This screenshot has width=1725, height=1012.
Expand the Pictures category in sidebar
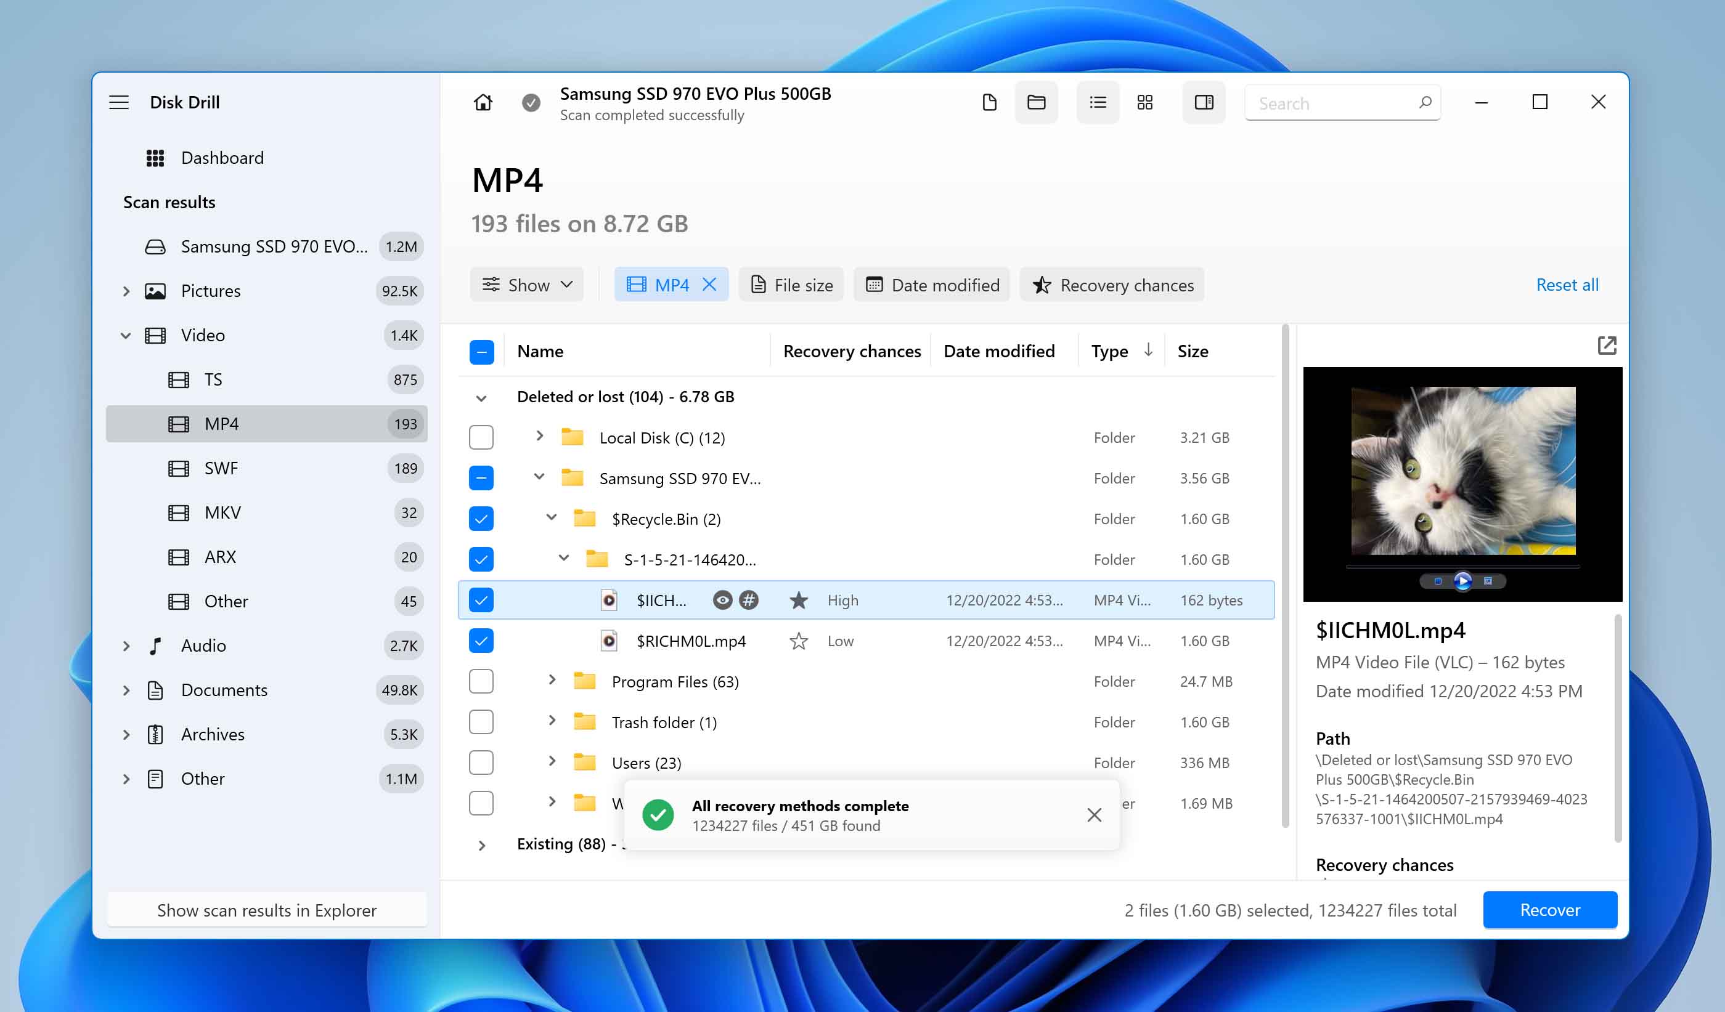(125, 290)
